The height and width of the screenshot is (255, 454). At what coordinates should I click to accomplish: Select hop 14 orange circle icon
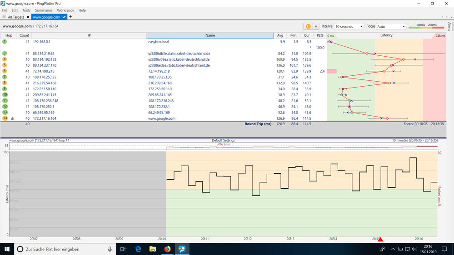5,118
